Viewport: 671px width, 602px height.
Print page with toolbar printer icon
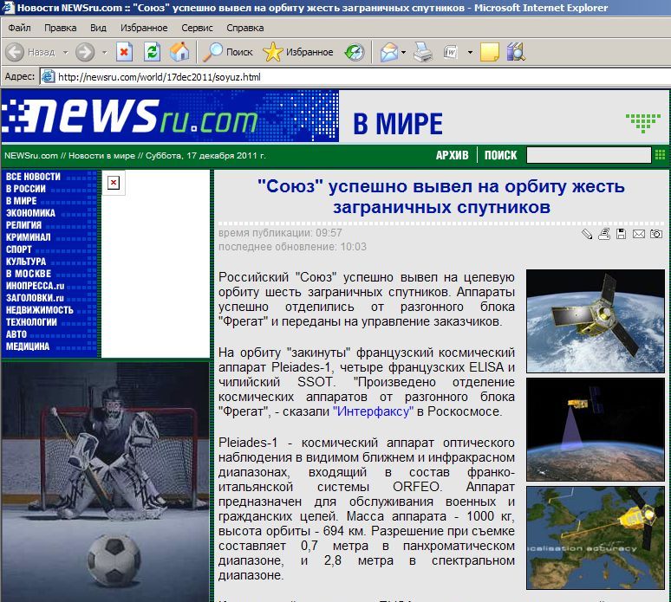pyautogui.click(x=423, y=52)
